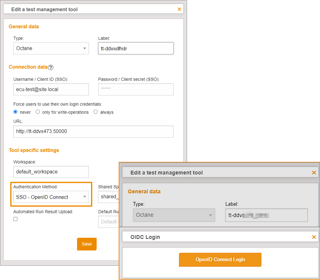Select 'only for write-operations' radio option
Viewport: 320px width, 280px height.
click(38, 112)
